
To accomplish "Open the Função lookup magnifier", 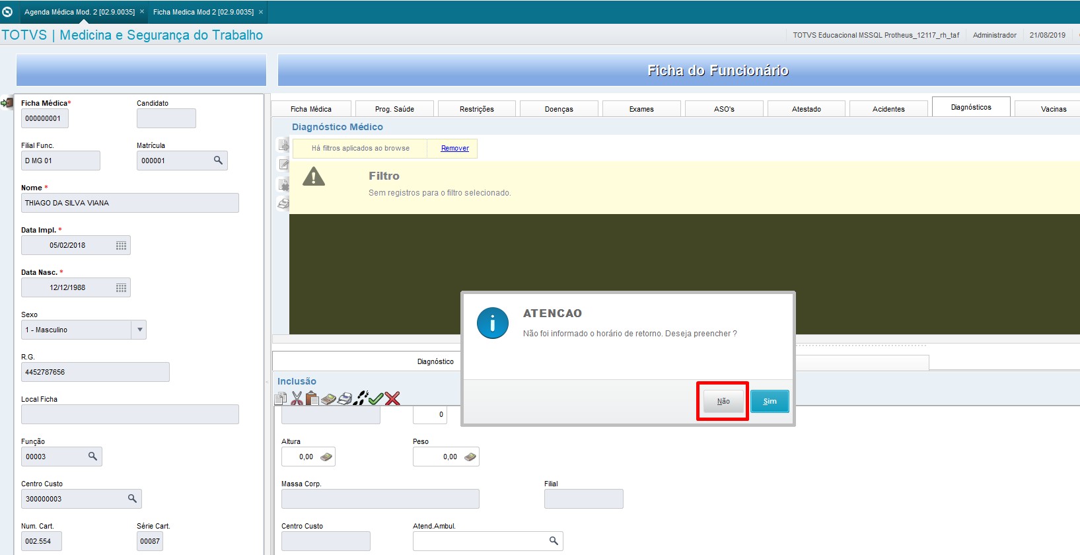I will [x=92, y=457].
